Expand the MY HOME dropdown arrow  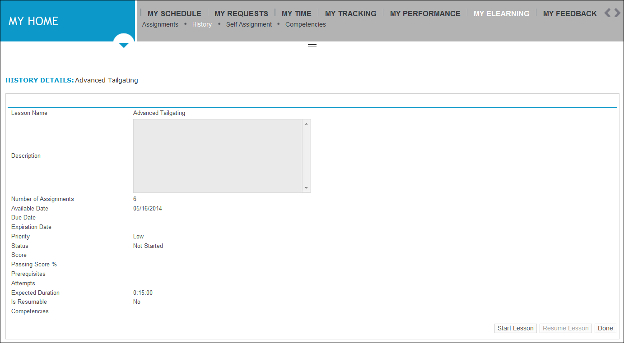click(x=124, y=45)
